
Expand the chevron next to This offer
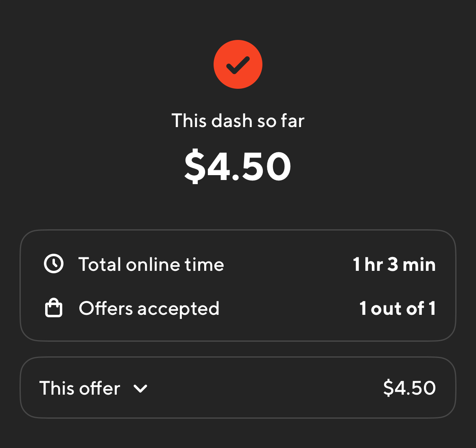pyautogui.click(x=140, y=389)
